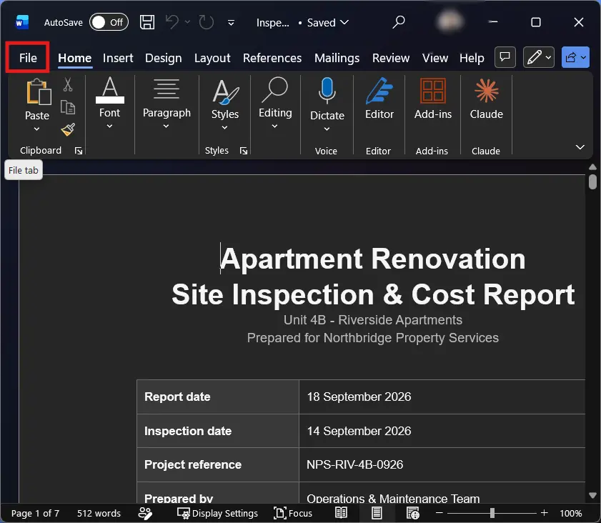Go to the References tab
The width and height of the screenshot is (601, 523).
[272, 58]
